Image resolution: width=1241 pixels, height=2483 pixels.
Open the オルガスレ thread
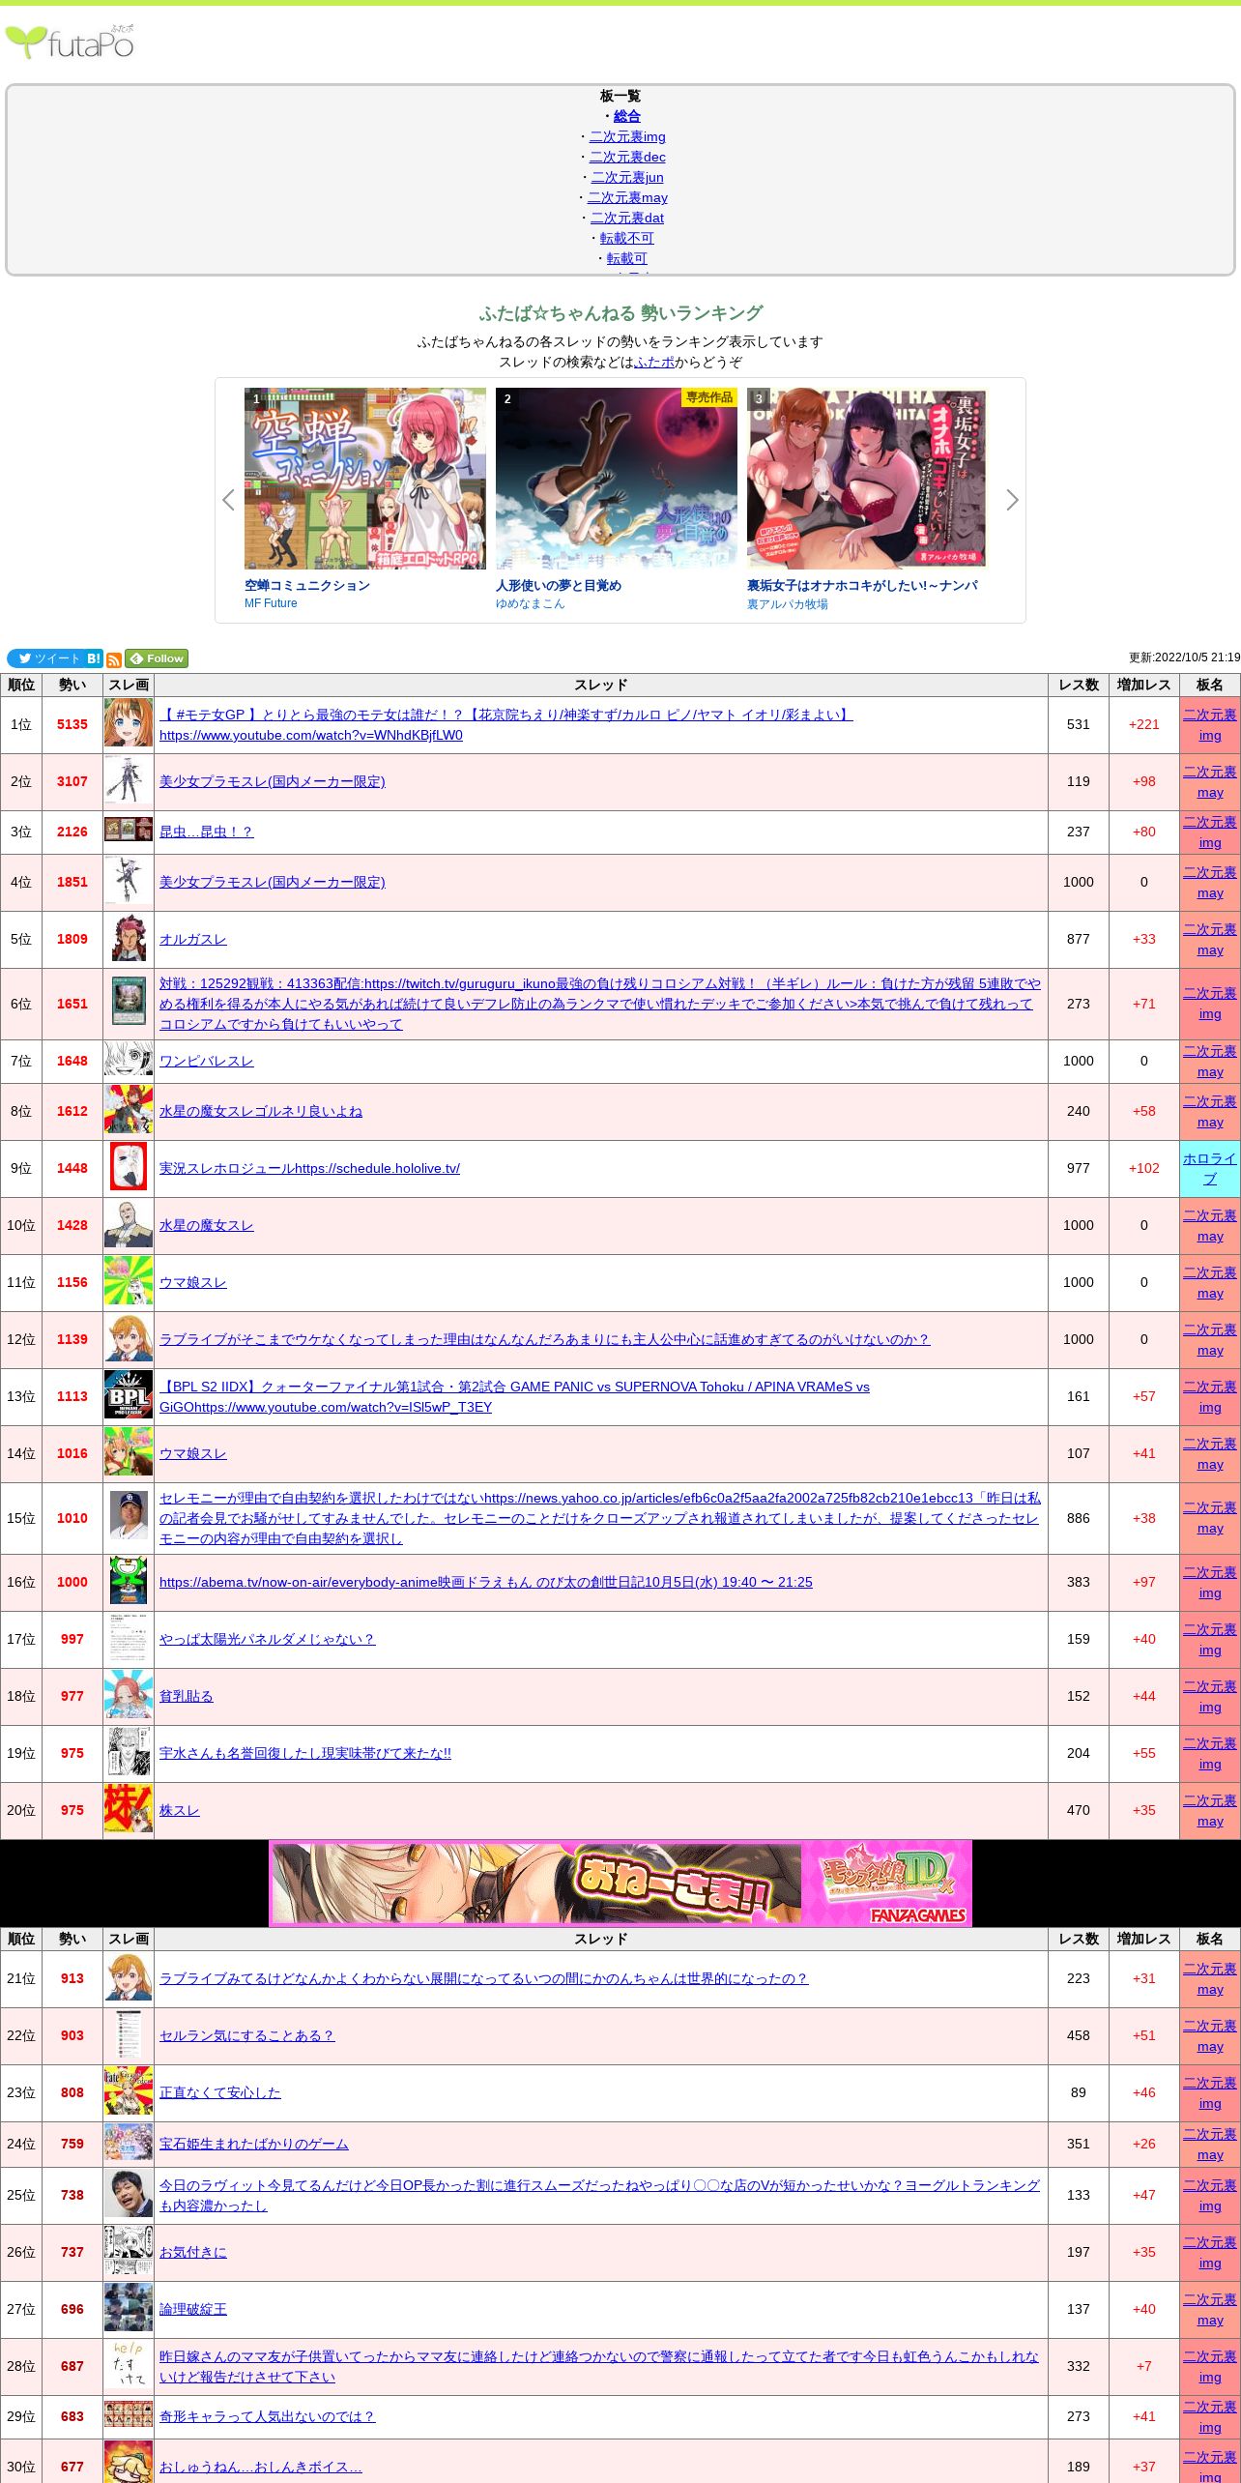(x=193, y=939)
